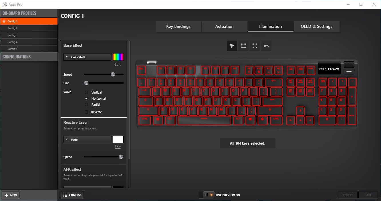Viewport: 381px width, 201px height.
Task: Click the undo selection arrow icon
Action: pyautogui.click(x=266, y=46)
